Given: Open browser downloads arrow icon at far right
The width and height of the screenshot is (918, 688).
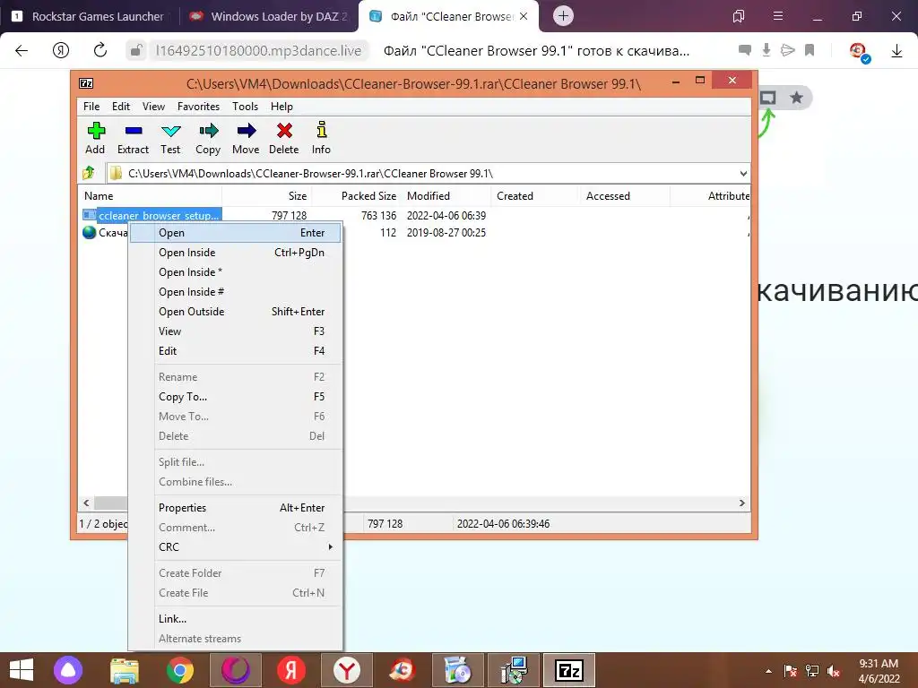Looking at the screenshot, I should [896, 51].
